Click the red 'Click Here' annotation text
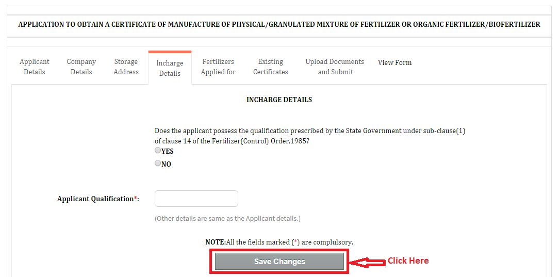The width and height of the screenshot is (560, 277). pyautogui.click(x=408, y=260)
